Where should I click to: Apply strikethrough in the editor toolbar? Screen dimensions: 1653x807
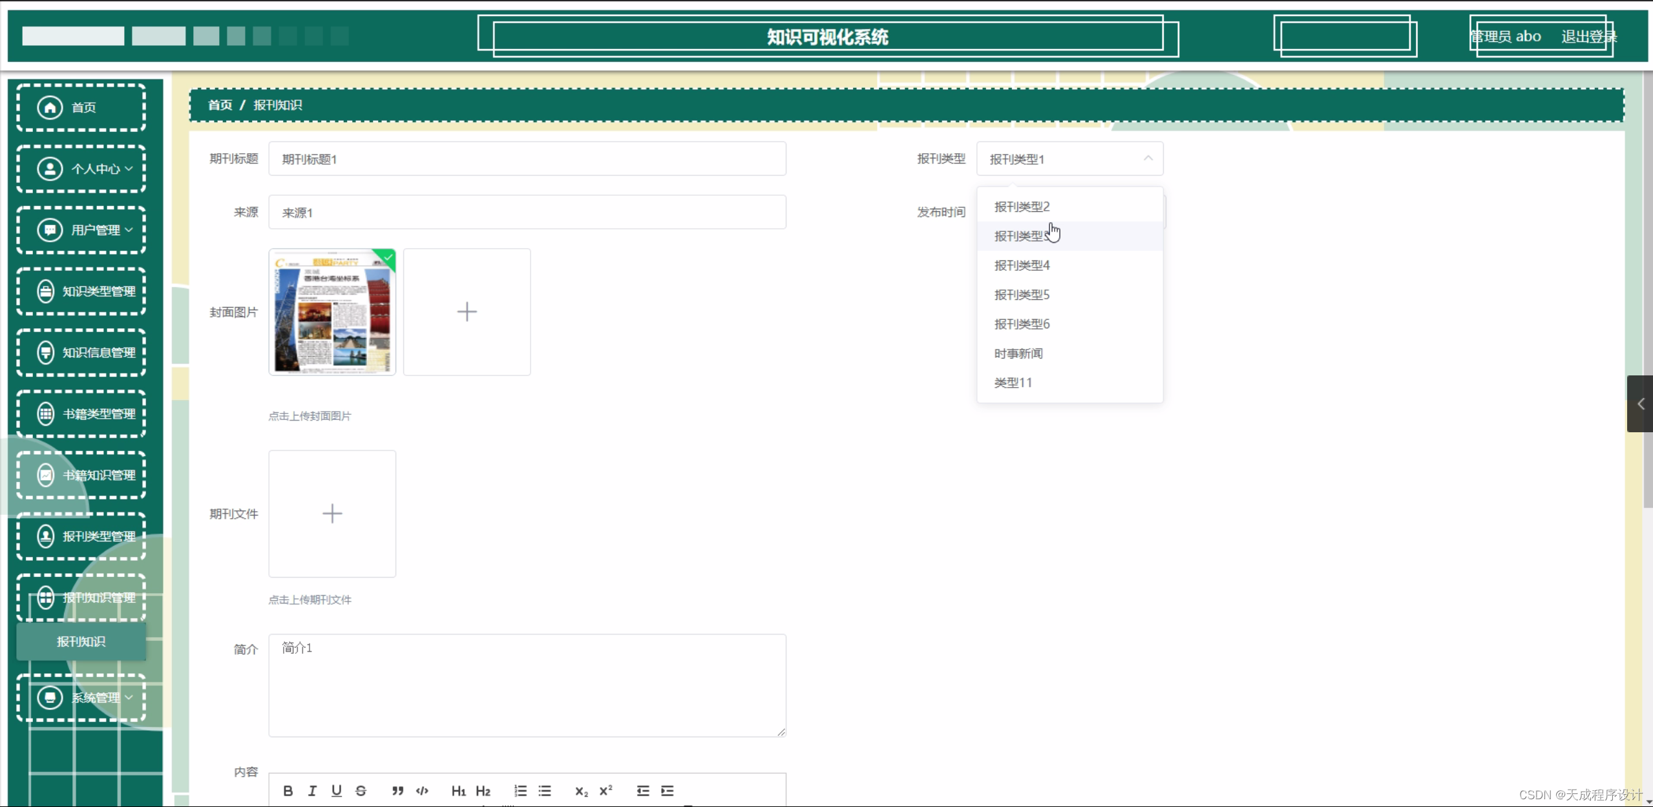tap(361, 791)
